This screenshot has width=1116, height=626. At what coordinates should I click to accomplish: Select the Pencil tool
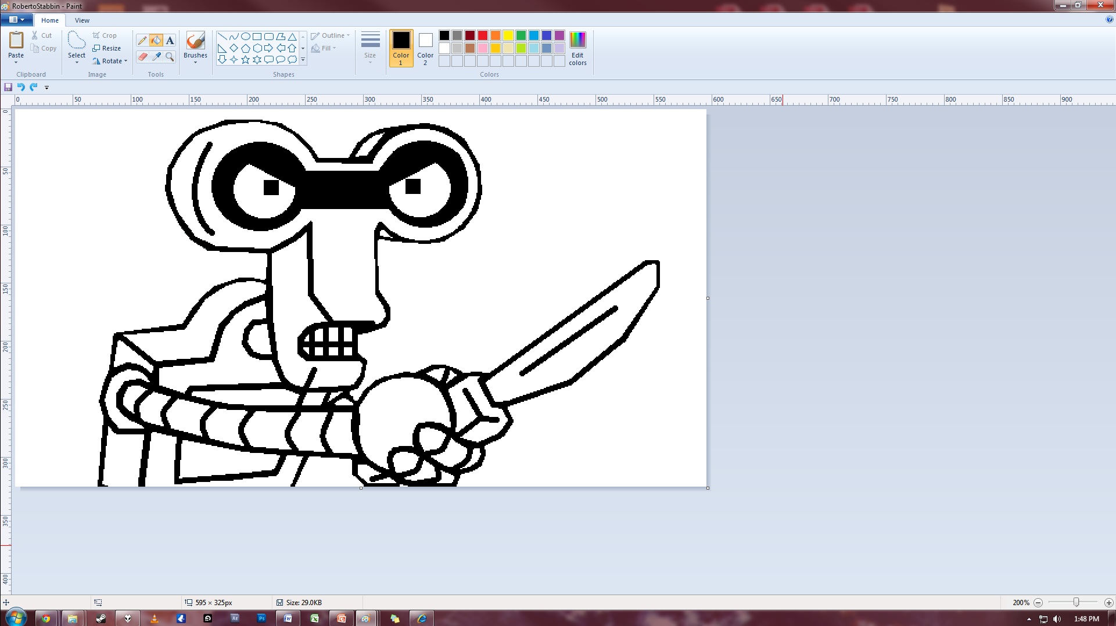click(142, 40)
